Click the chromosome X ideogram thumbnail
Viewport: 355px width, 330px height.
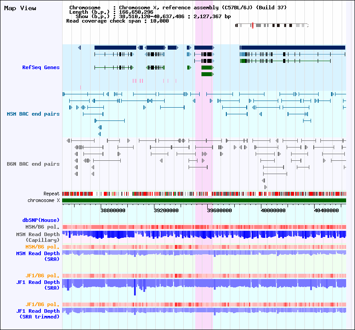coord(272,25)
